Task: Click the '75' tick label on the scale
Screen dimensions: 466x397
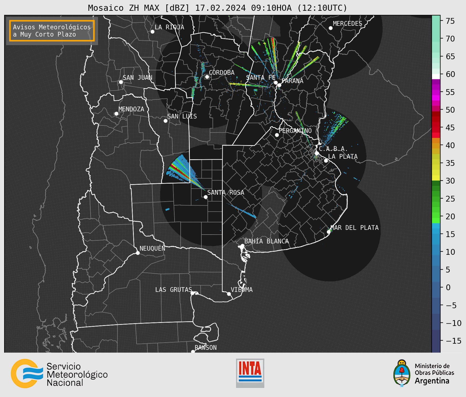Action: [450, 21]
